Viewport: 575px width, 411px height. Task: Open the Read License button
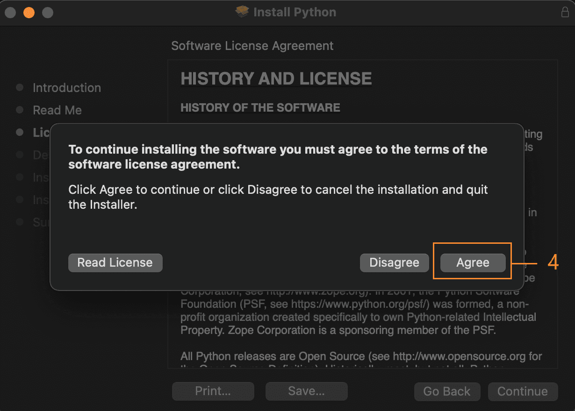[x=115, y=262]
